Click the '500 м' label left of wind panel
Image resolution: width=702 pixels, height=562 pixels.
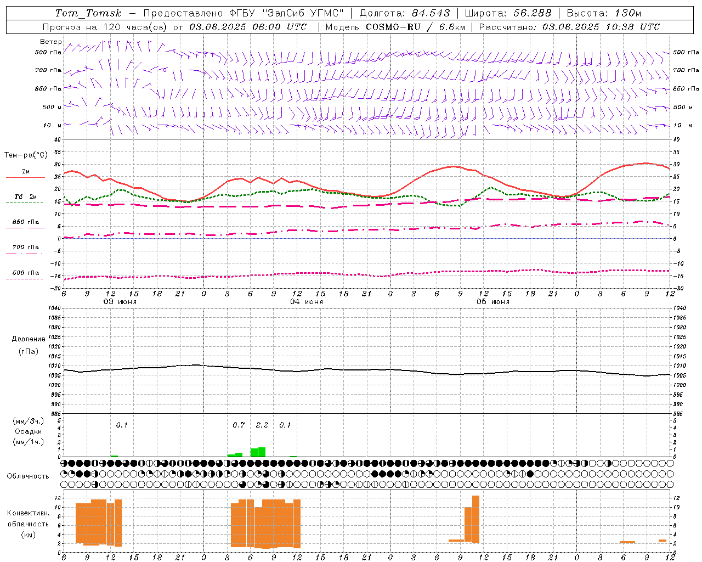pos(52,107)
